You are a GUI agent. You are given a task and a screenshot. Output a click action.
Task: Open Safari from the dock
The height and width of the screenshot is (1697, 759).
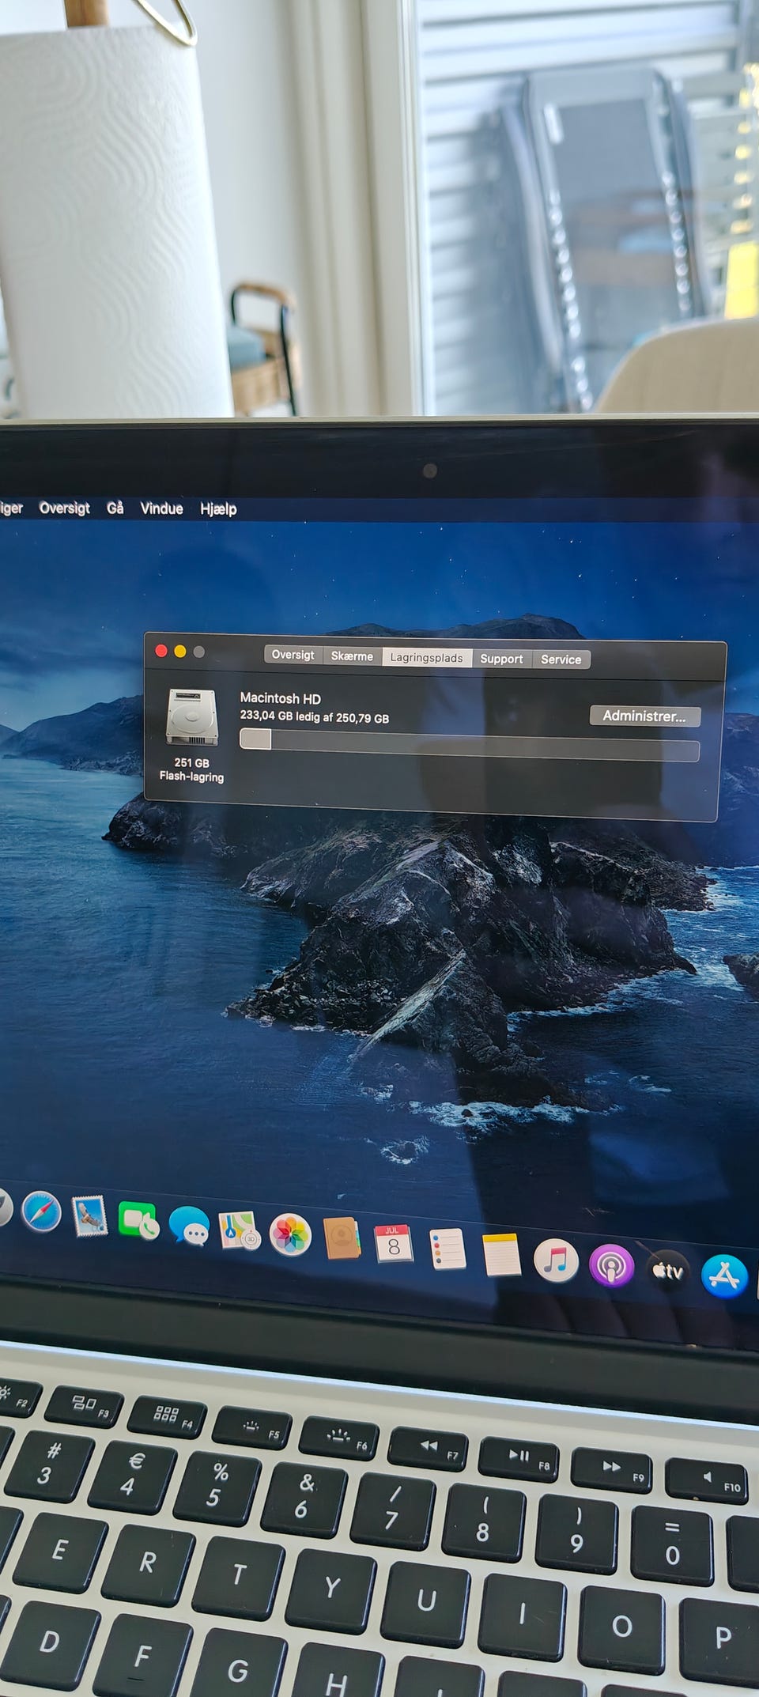click(41, 1211)
